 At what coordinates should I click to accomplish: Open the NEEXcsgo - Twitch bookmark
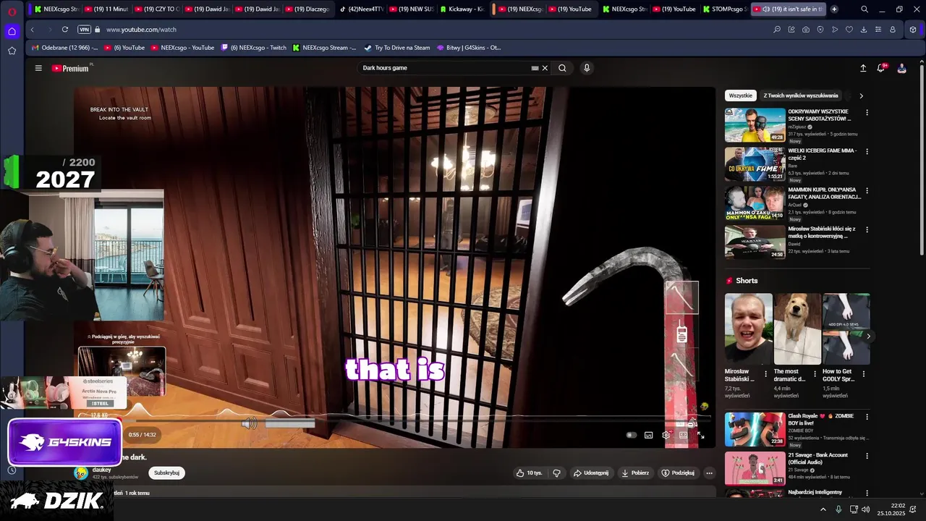pos(253,48)
